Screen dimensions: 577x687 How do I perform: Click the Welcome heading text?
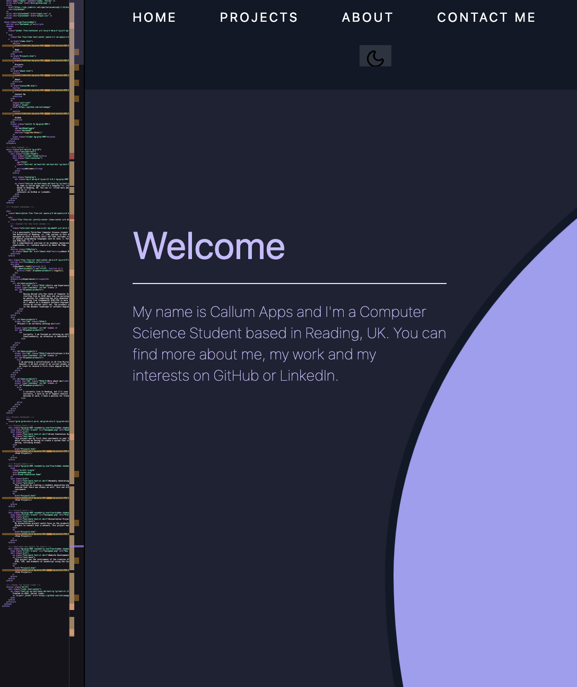click(209, 246)
